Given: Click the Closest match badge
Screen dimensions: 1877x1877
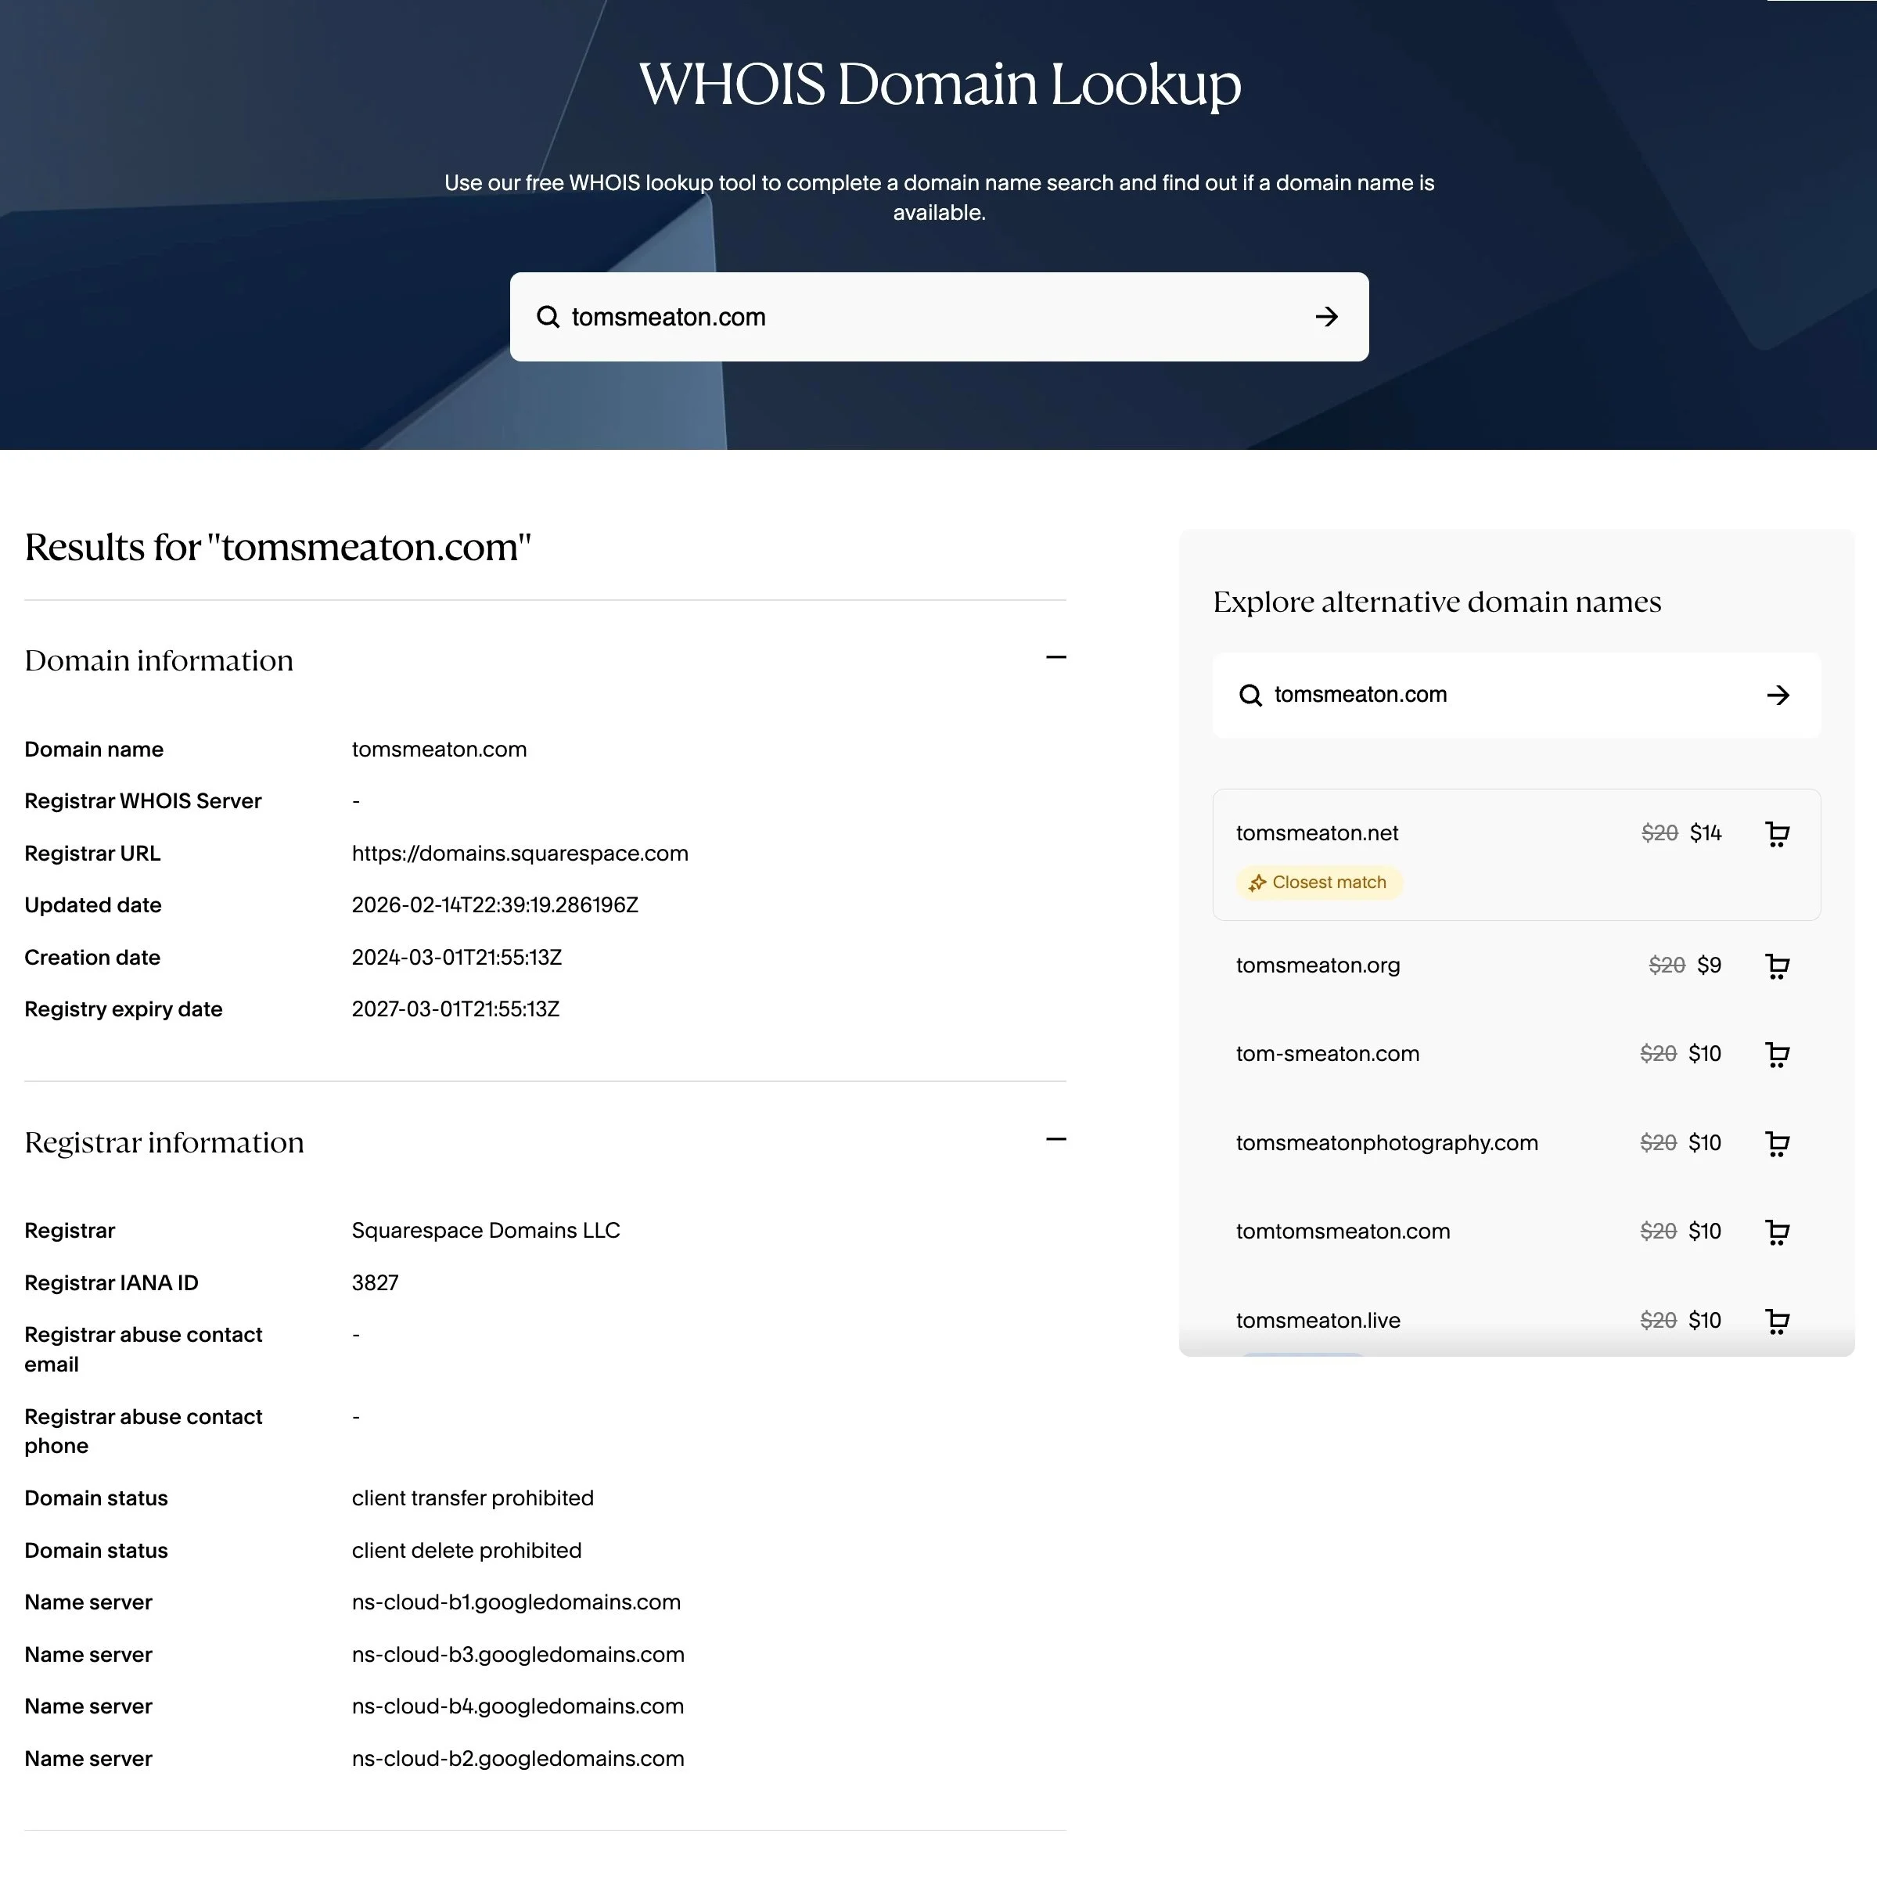Looking at the screenshot, I should point(1319,882).
